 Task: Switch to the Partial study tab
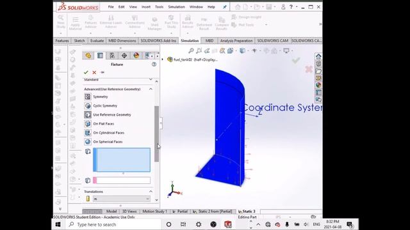[x=180, y=211]
